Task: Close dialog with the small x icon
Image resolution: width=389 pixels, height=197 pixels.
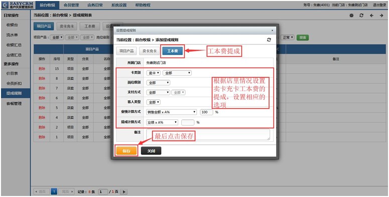Action: click(272, 31)
